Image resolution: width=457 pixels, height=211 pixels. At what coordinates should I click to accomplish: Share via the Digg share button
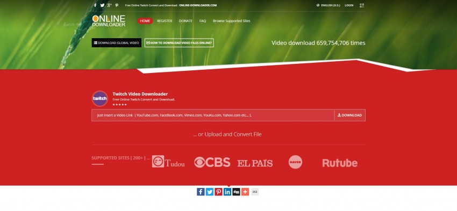[x=237, y=192]
